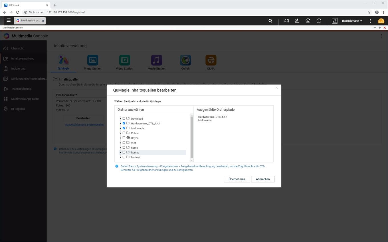388x242 pixels.
Task: Open the QTS main menu hamburger icon
Action: 9,20
